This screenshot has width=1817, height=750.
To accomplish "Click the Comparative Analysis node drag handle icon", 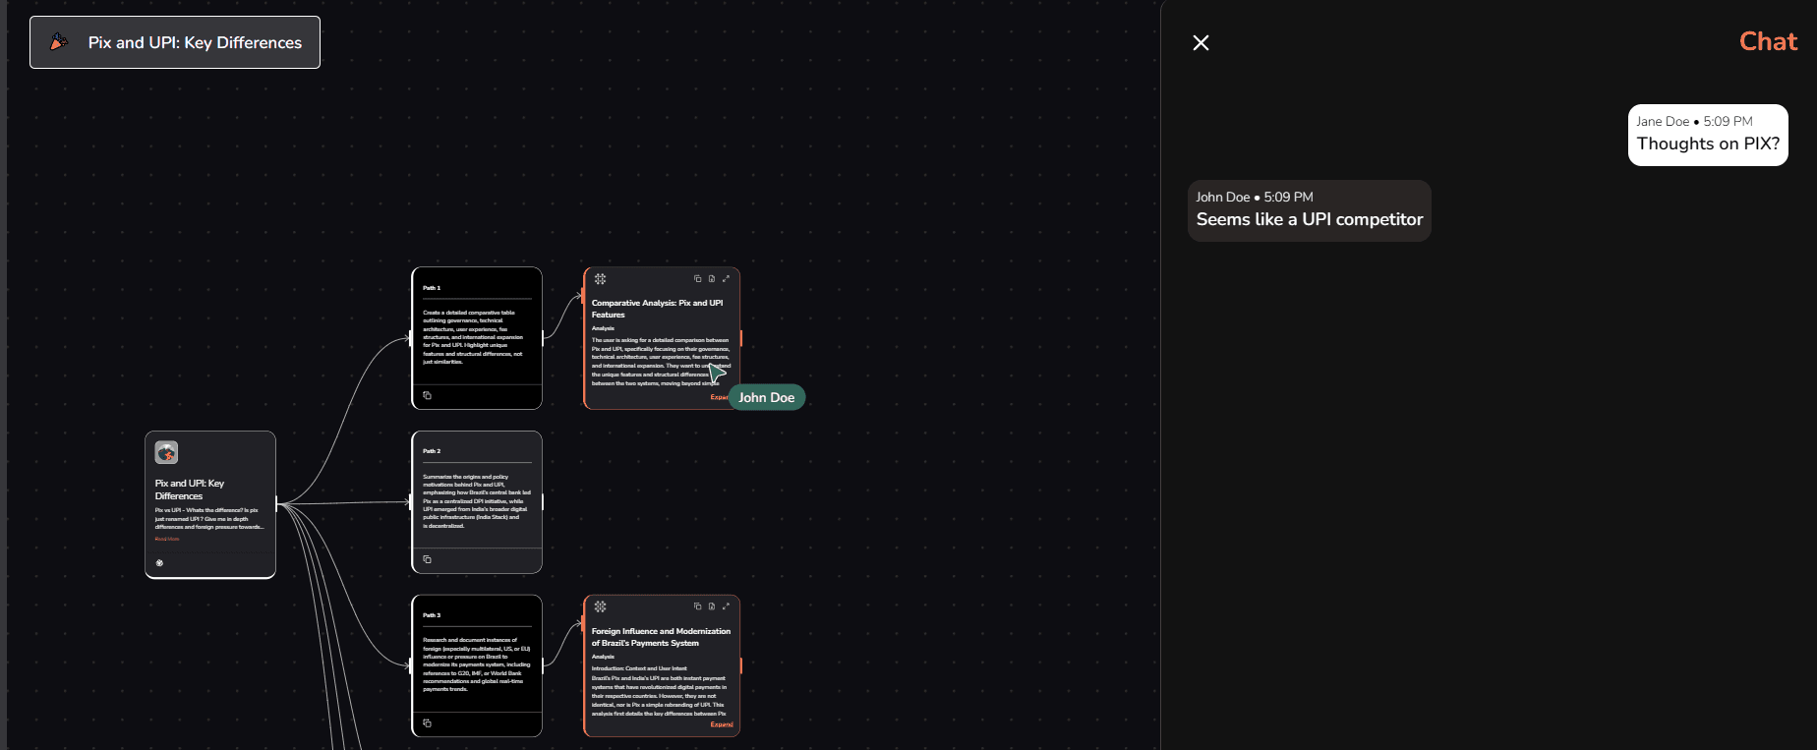I will click(600, 279).
